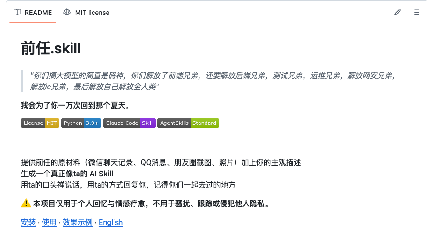Click the bold text 真正像ta的 AI Skill
This screenshot has height=239, width=427.
(x=82, y=174)
